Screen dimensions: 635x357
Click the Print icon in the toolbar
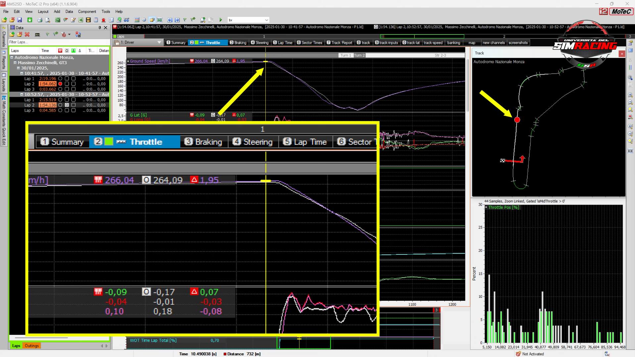[x=40, y=20]
